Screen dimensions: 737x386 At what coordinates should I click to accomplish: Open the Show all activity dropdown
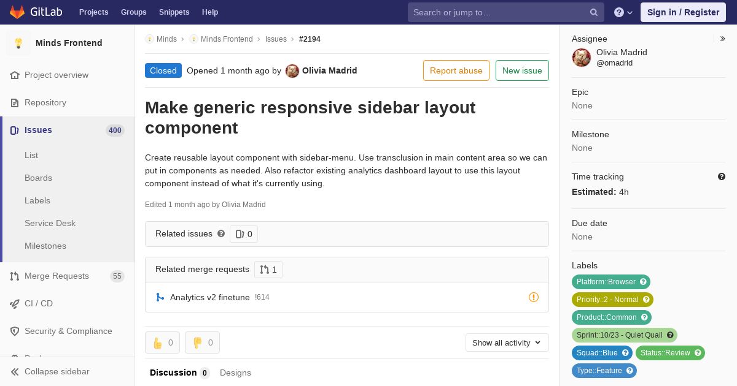(x=507, y=342)
